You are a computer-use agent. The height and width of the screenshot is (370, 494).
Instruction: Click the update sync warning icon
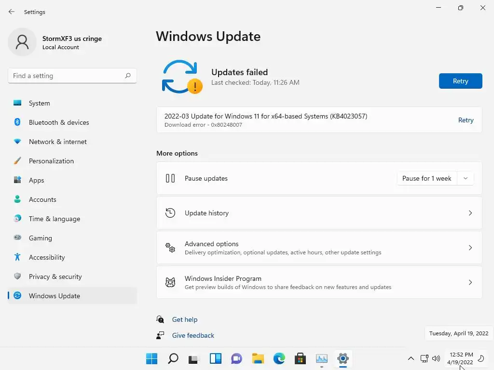pos(182,77)
